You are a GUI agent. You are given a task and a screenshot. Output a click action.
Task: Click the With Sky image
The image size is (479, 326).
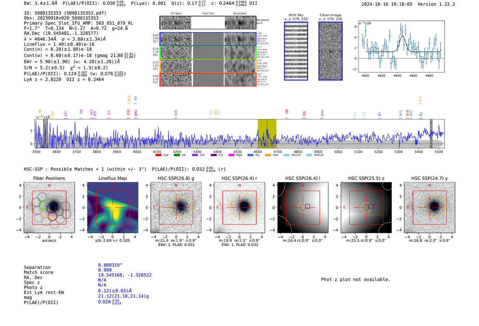coord(296,51)
